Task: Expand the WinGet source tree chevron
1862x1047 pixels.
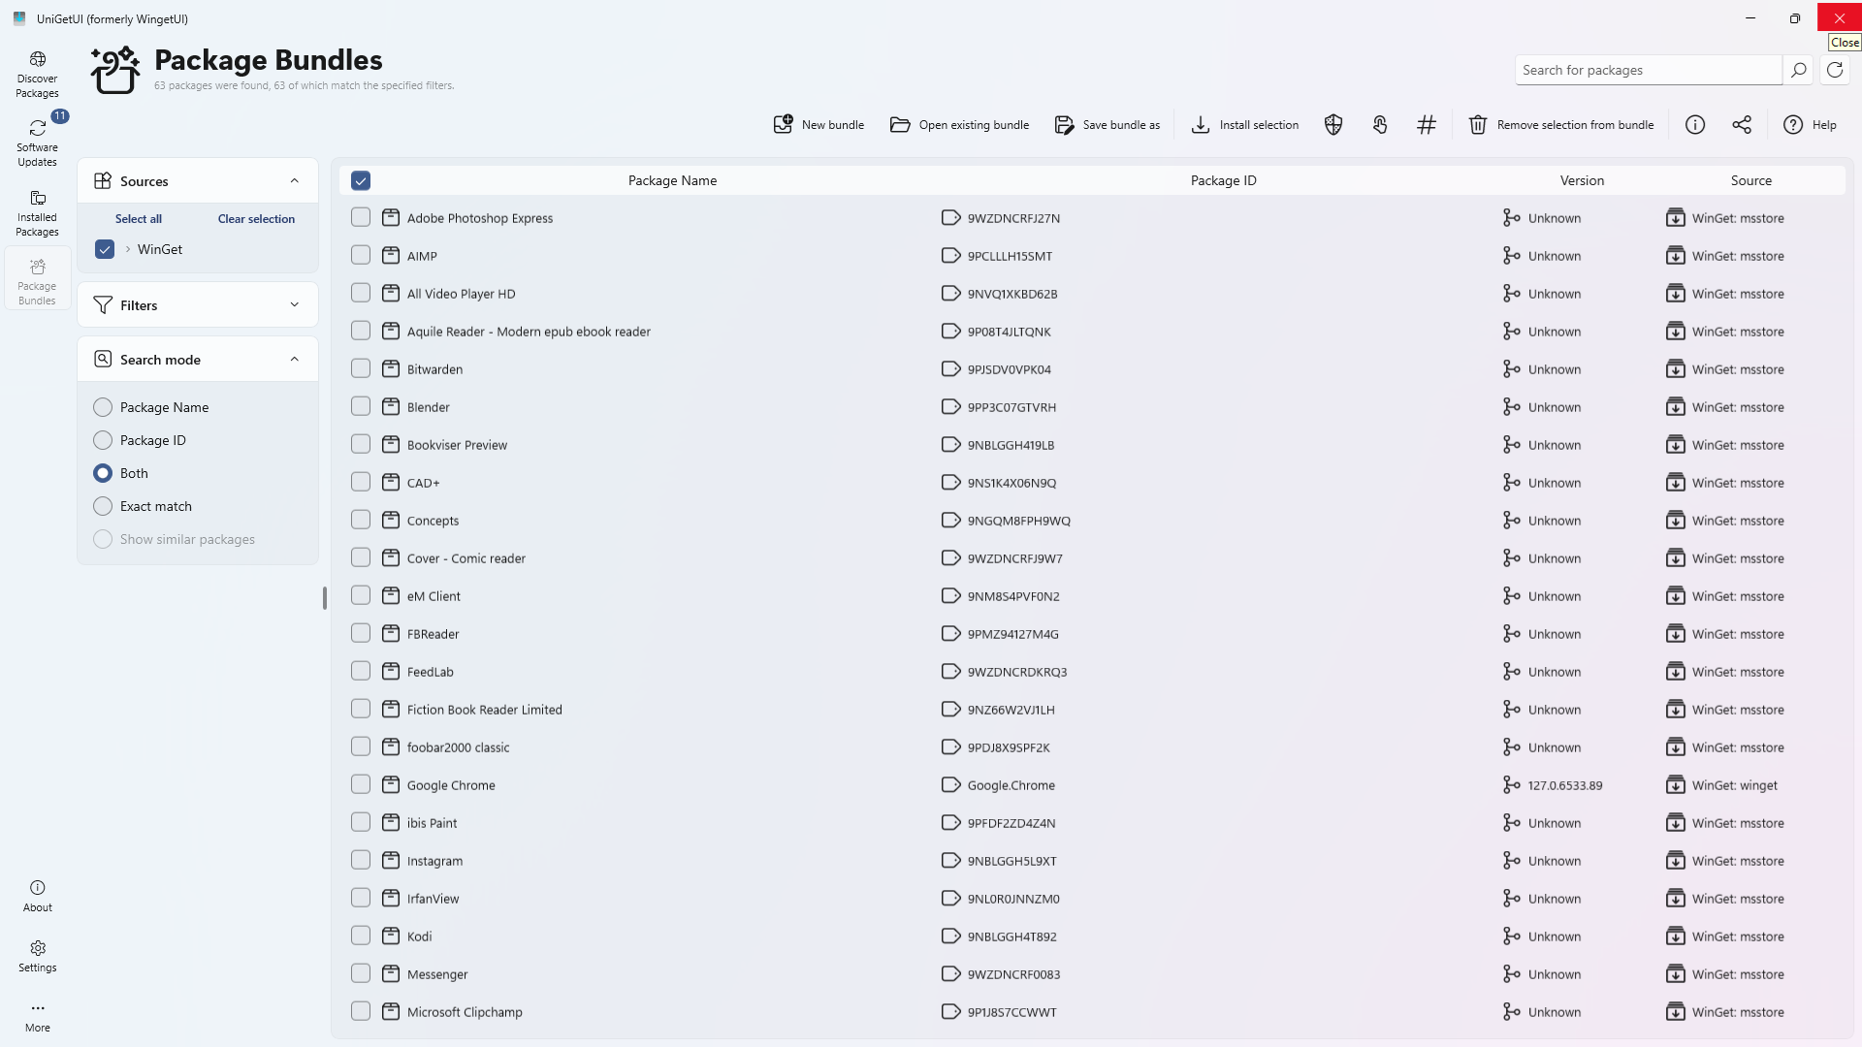Action: pos(128,249)
